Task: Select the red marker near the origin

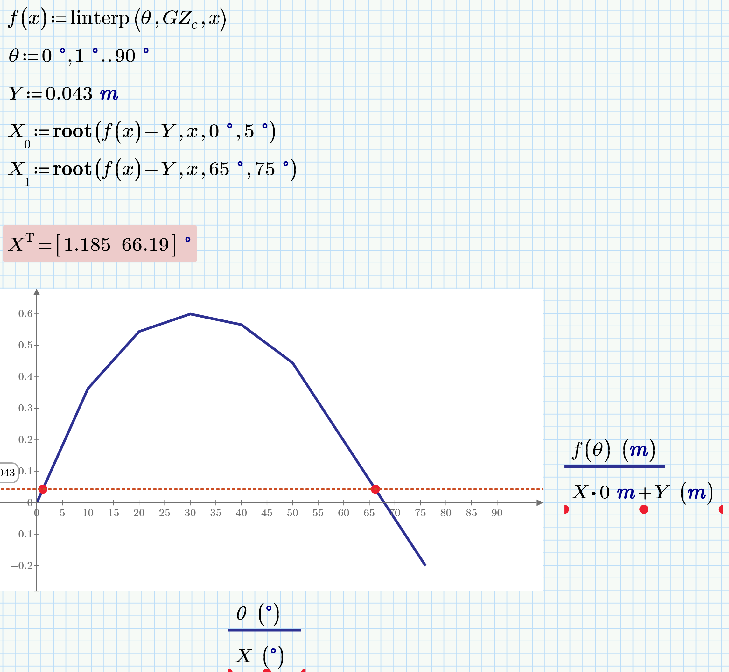Action: [x=44, y=489]
